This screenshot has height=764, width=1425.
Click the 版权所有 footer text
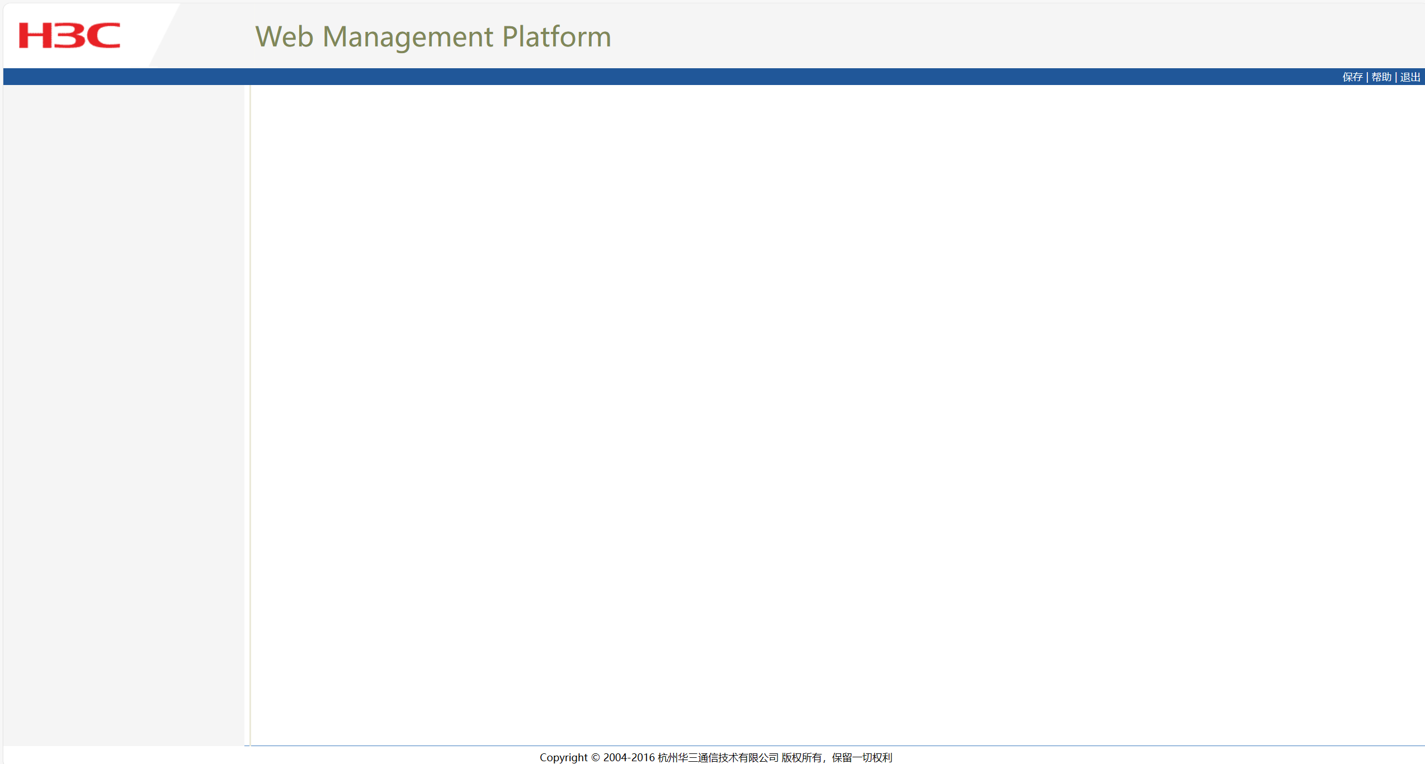pos(801,757)
